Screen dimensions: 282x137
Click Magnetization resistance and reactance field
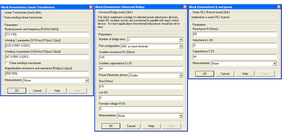[x=47, y=74]
